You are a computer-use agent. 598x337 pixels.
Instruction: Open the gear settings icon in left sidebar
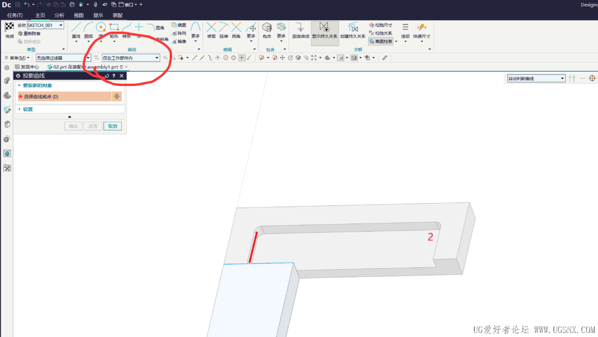[x=7, y=67]
